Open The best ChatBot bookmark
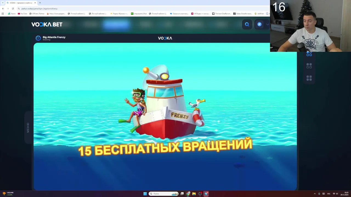The image size is (351, 197). [x=222, y=14]
